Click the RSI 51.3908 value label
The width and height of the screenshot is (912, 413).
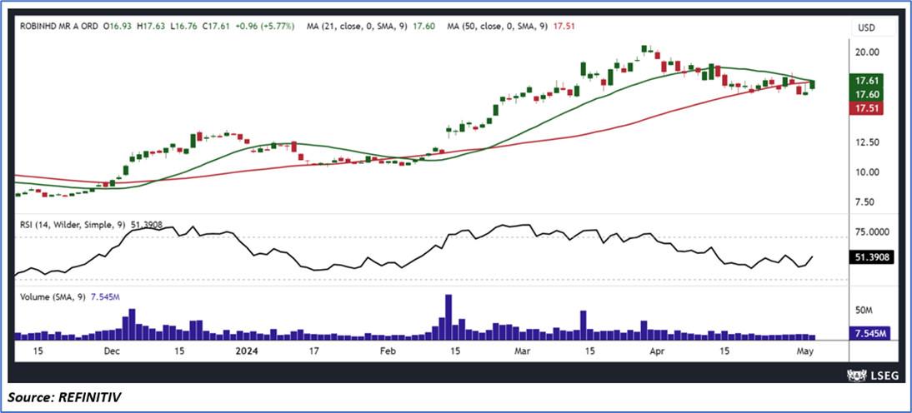point(870,256)
